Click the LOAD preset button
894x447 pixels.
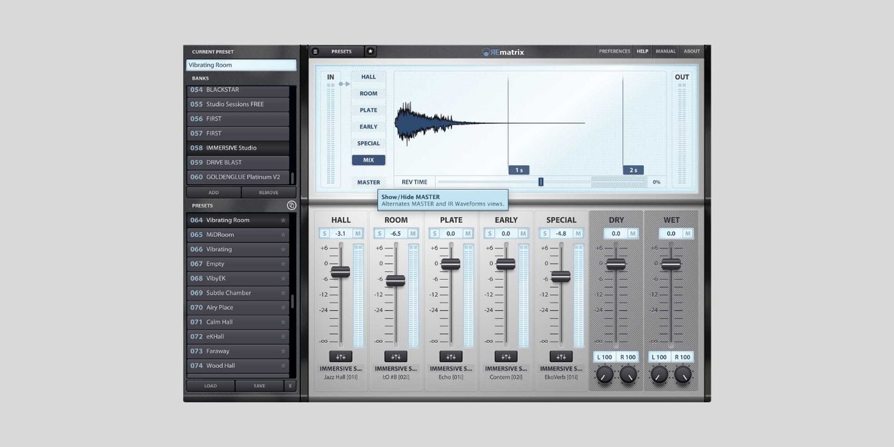210,386
